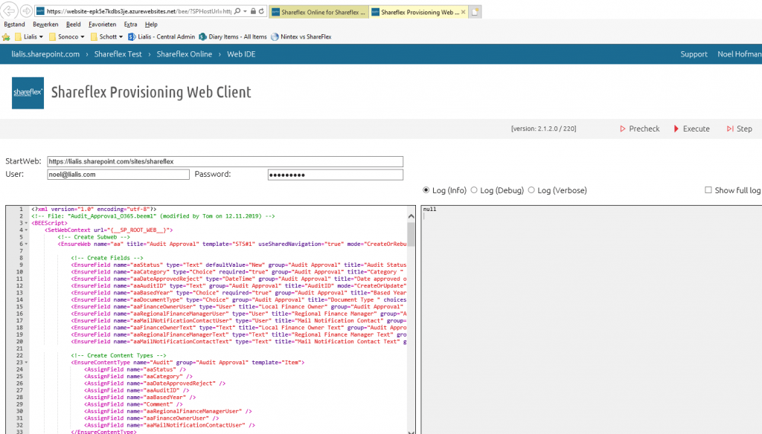Open a new browser tab
The image size is (762, 434).
(476, 12)
